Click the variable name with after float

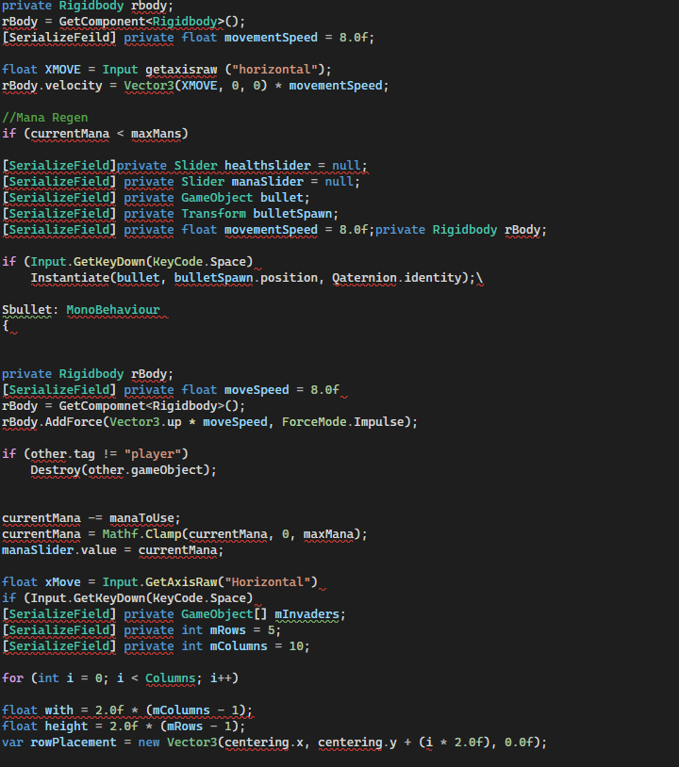click(x=59, y=710)
